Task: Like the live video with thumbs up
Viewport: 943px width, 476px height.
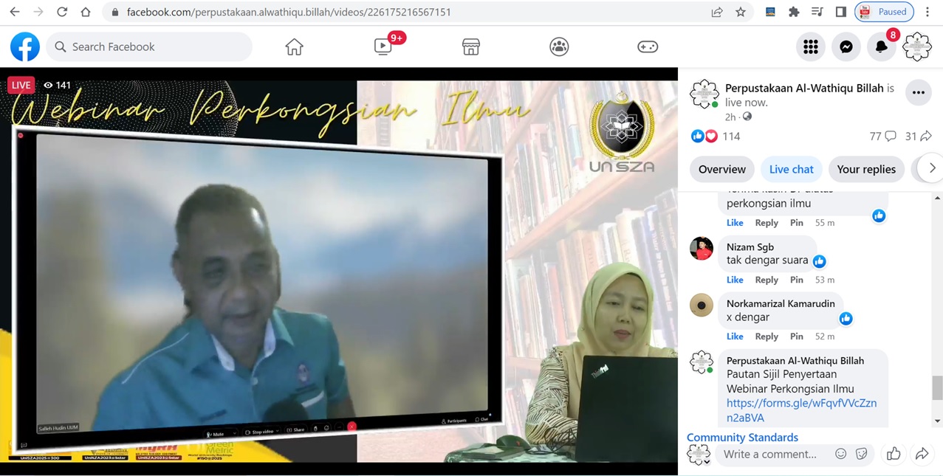Action: pyautogui.click(x=894, y=454)
